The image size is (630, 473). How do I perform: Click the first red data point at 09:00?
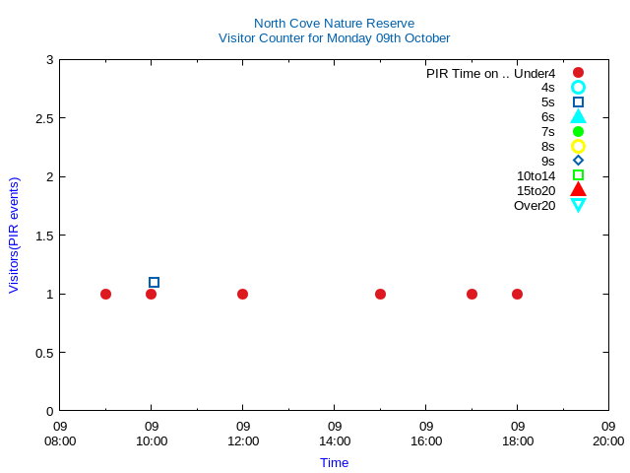point(105,294)
